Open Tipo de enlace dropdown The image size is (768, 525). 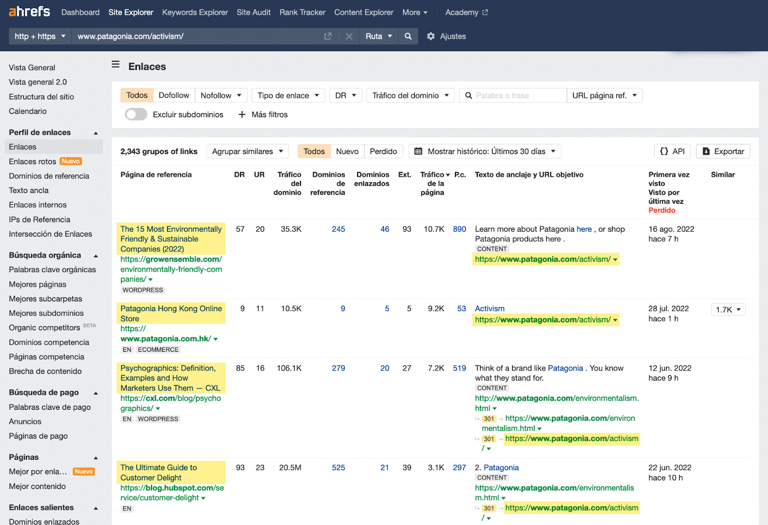coord(288,95)
